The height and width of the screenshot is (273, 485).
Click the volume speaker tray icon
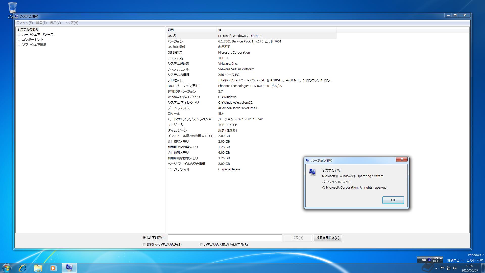coord(455,268)
